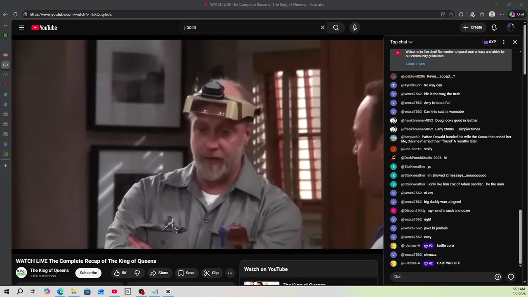Run search with the magnifier button

336,28
